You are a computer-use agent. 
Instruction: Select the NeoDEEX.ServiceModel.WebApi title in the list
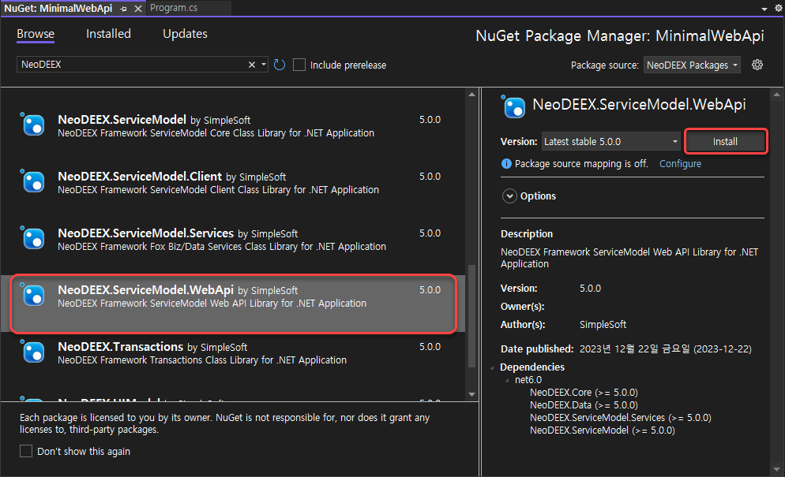pyautogui.click(x=145, y=290)
